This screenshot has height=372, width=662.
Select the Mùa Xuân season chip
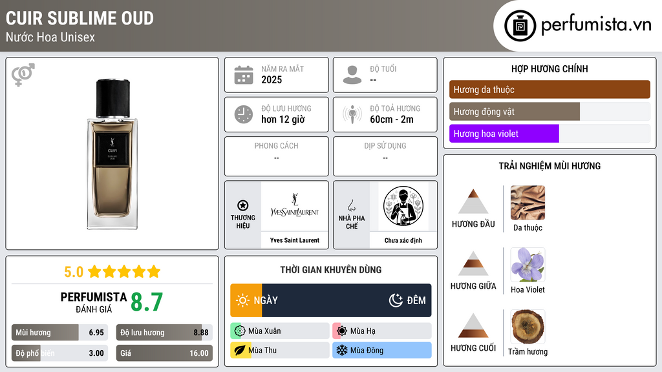point(280,331)
